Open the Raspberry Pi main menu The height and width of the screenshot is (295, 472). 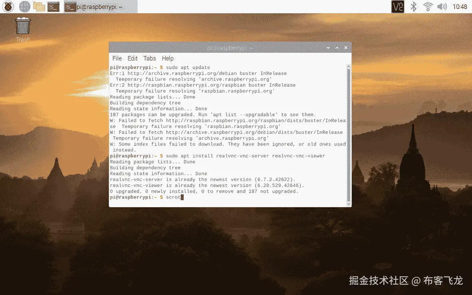(x=8, y=6)
